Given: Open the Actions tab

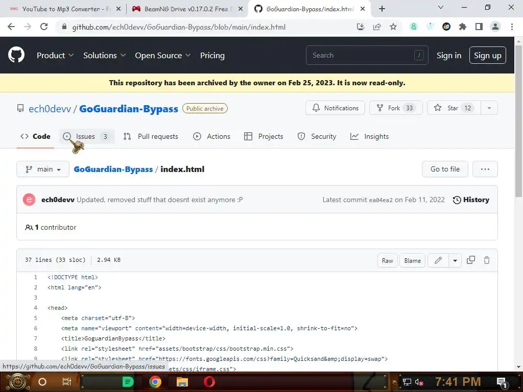Looking at the screenshot, I should (x=211, y=136).
